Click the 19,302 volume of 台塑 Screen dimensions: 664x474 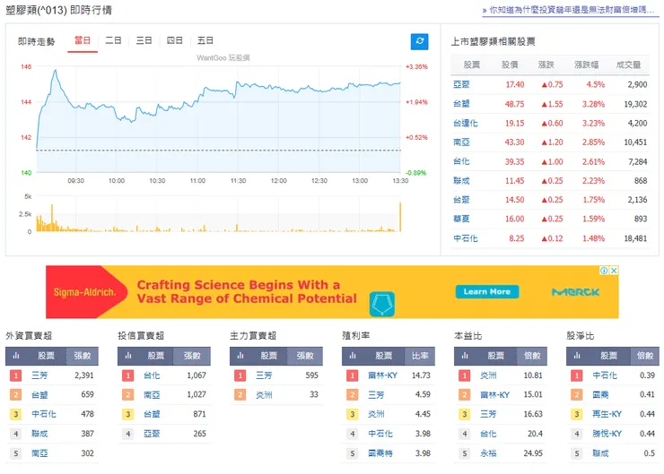(x=635, y=104)
